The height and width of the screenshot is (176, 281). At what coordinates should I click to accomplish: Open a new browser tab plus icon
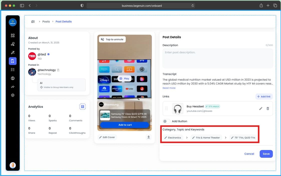tap(268, 5)
